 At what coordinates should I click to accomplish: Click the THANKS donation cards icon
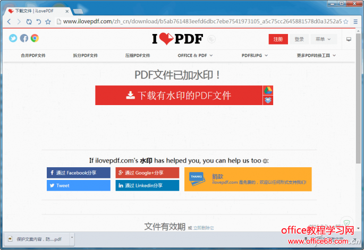(197, 179)
